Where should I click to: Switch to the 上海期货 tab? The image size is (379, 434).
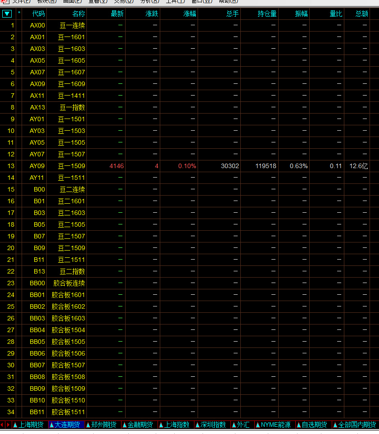(x=30, y=425)
